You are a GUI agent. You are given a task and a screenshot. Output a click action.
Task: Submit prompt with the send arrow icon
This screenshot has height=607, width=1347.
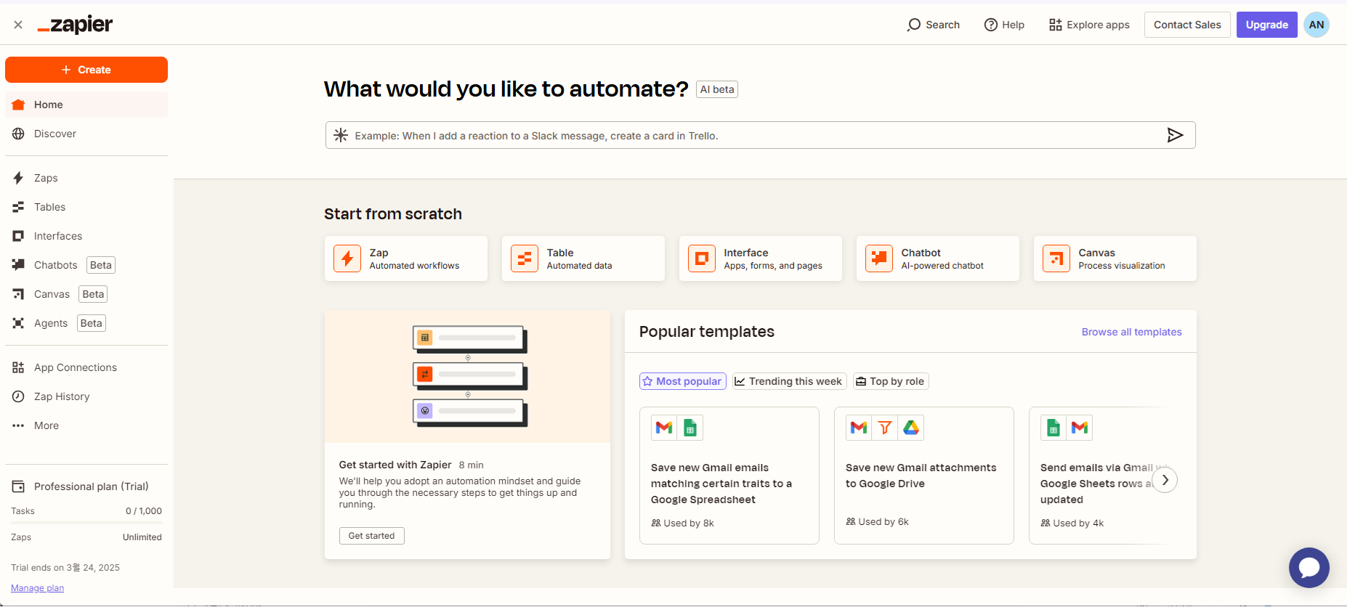click(x=1175, y=135)
